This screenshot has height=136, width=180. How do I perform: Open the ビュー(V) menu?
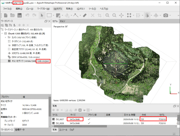point(30,9)
